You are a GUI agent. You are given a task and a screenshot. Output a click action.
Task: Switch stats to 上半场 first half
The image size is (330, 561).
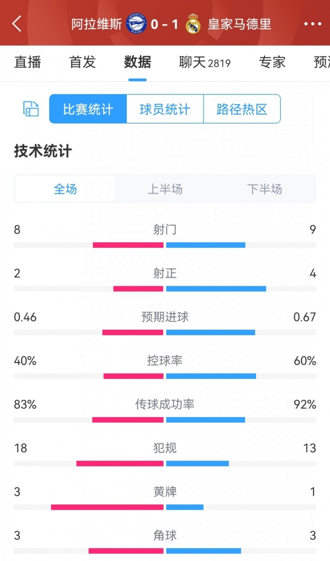165,189
